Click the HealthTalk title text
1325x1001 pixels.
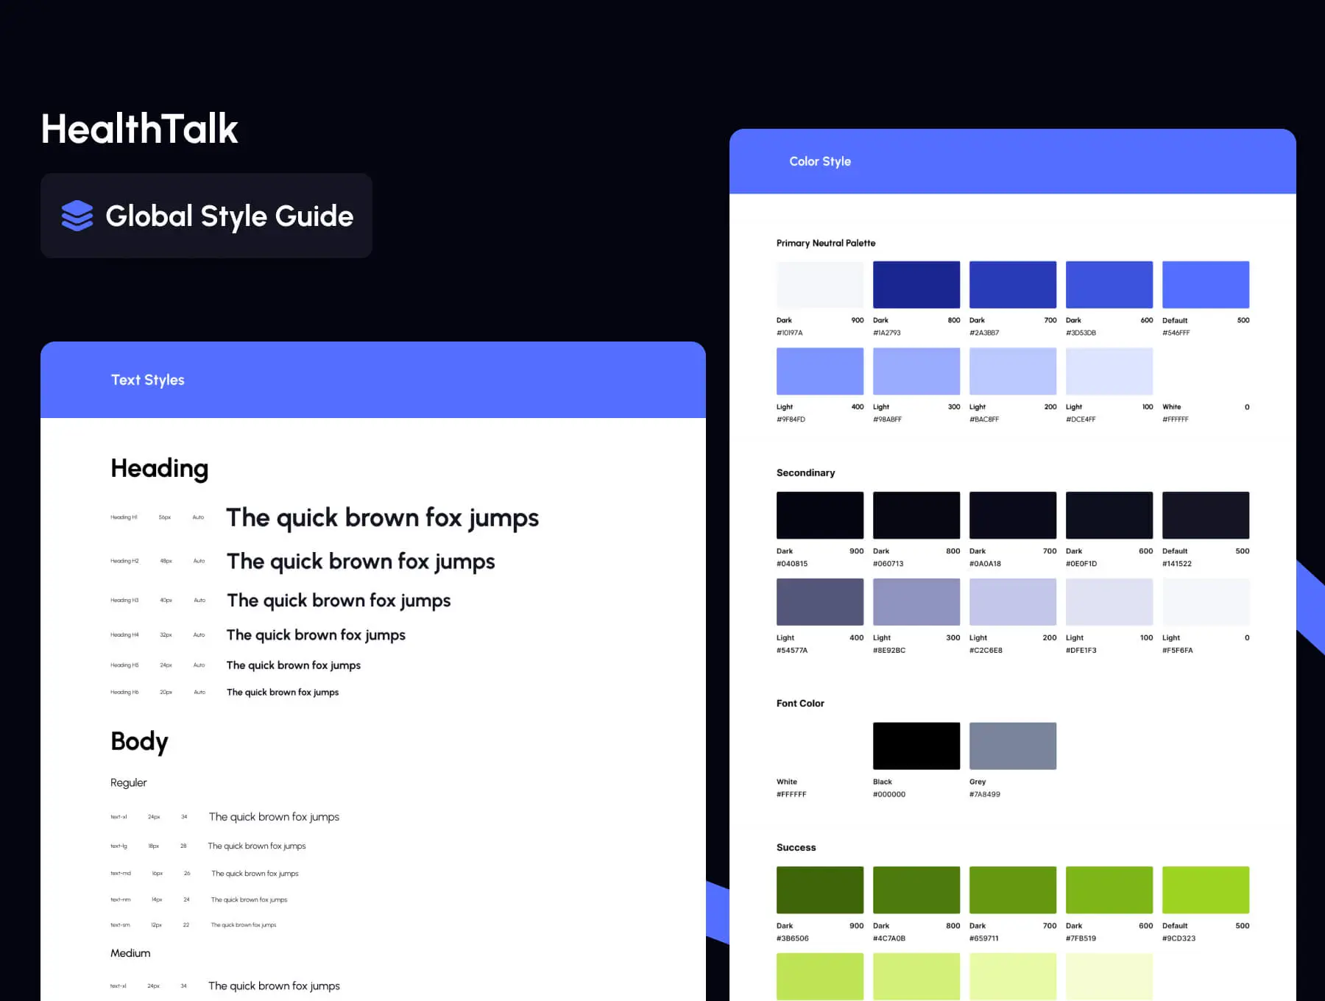coord(140,129)
